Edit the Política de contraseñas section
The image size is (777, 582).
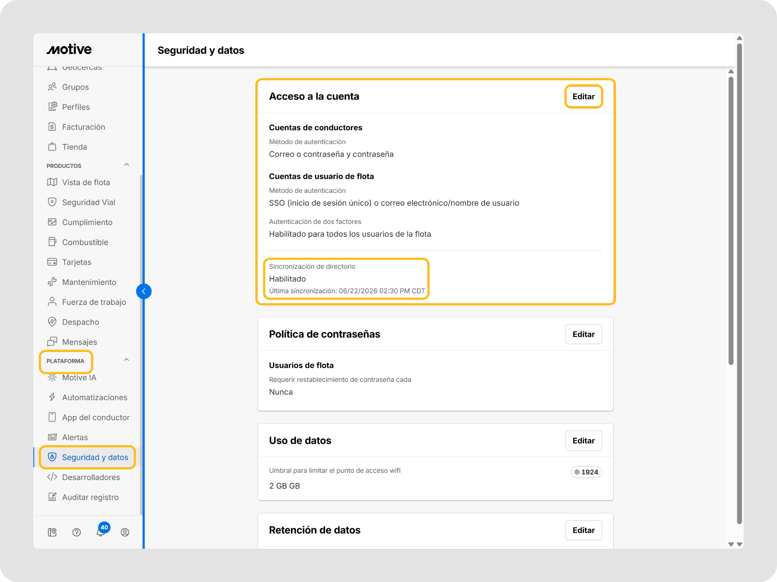[x=584, y=334]
